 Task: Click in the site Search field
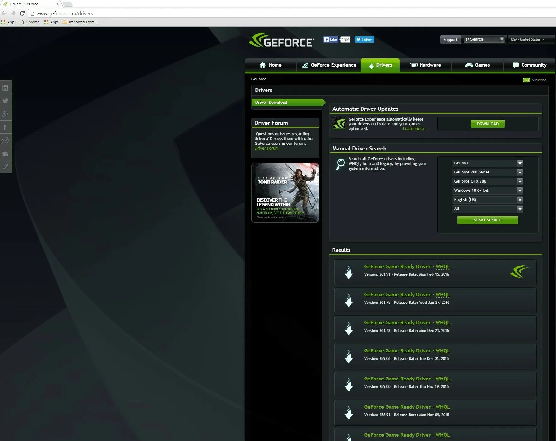click(481, 39)
